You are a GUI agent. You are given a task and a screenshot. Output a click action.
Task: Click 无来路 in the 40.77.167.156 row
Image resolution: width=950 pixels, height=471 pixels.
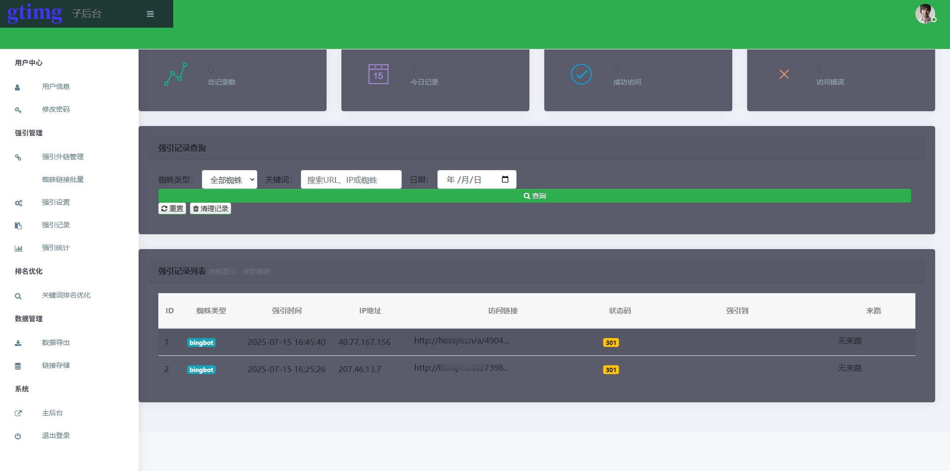850,341
